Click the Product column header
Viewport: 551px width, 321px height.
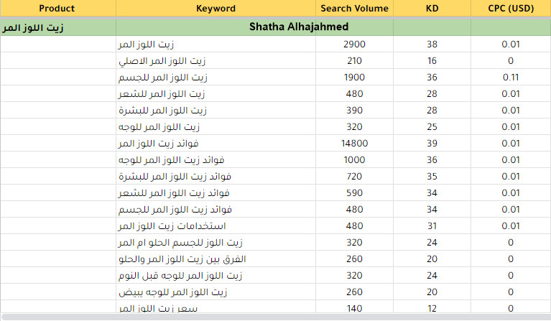pos(57,9)
